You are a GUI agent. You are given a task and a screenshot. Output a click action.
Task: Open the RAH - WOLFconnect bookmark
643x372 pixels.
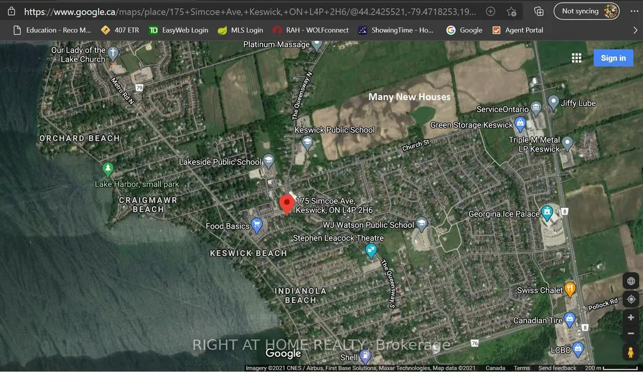click(311, 30)
